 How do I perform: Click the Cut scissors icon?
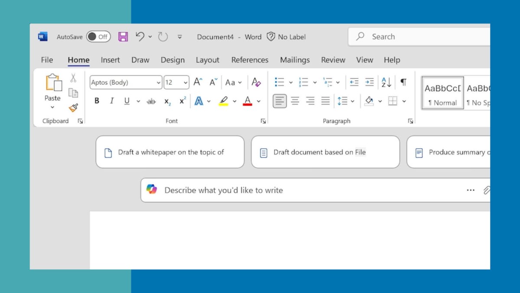pos(73,78)
